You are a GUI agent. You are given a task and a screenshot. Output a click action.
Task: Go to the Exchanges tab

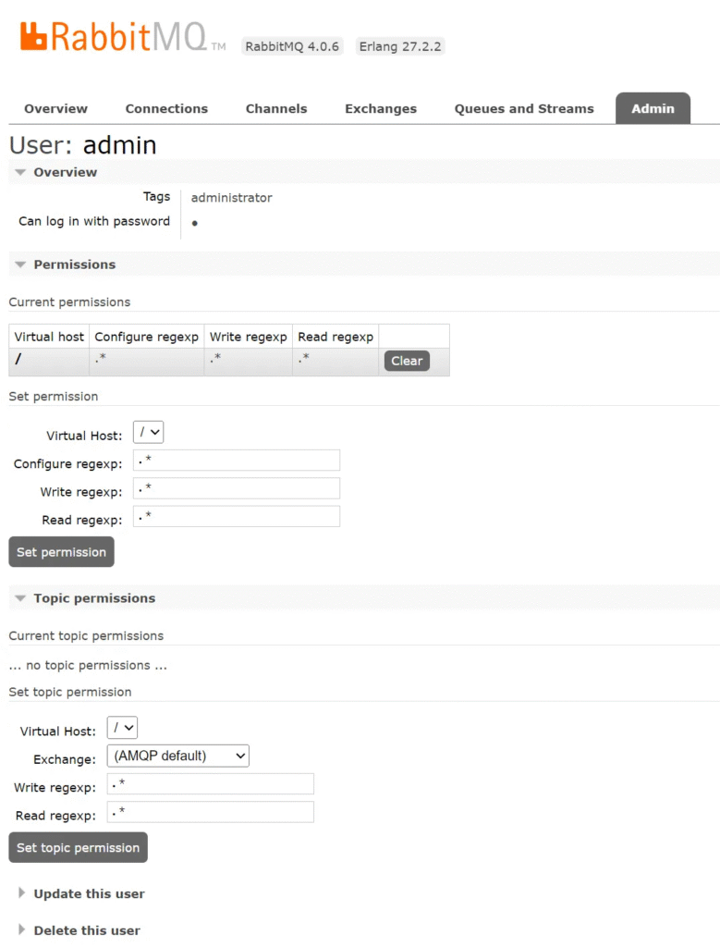381,109
